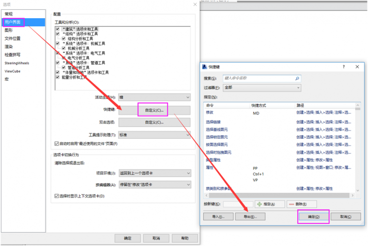Focus the 按新键 input field
Image resolution: width=368 pixels, height=246 pixels.
click(238, 204)
